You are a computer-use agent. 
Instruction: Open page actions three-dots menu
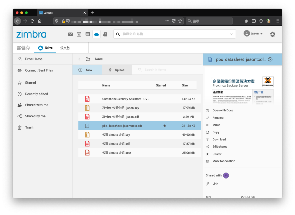point(167,21)
